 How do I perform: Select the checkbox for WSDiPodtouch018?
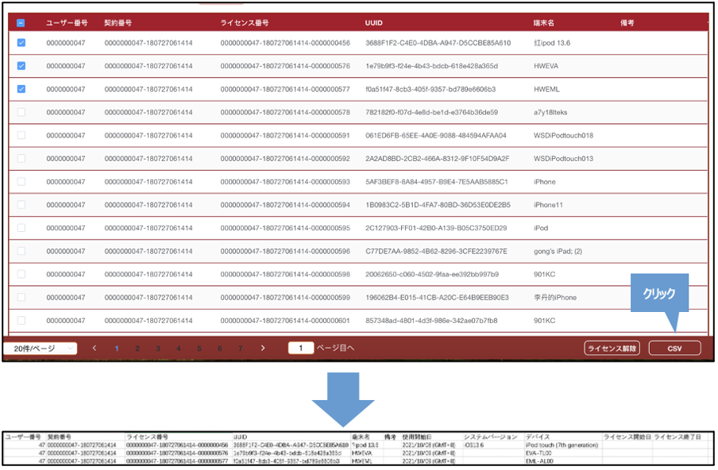(x=21, y=136)
